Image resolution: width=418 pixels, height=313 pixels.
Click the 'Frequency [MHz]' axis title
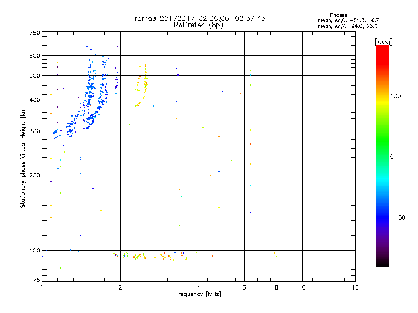tap(198, 294)
